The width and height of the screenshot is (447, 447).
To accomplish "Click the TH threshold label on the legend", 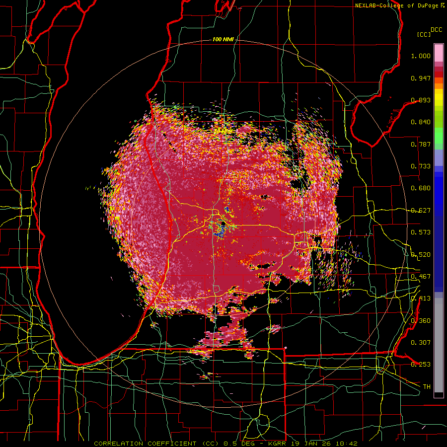I will pos(427,387).
